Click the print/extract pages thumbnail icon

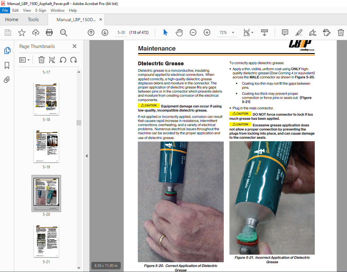coord(52,60)
